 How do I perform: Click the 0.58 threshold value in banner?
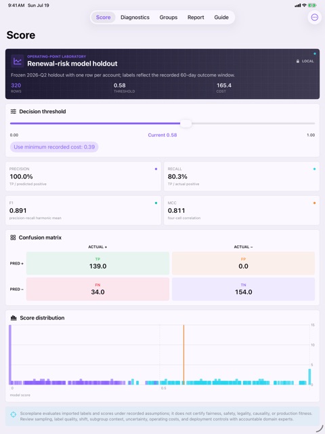coord(119,85)
